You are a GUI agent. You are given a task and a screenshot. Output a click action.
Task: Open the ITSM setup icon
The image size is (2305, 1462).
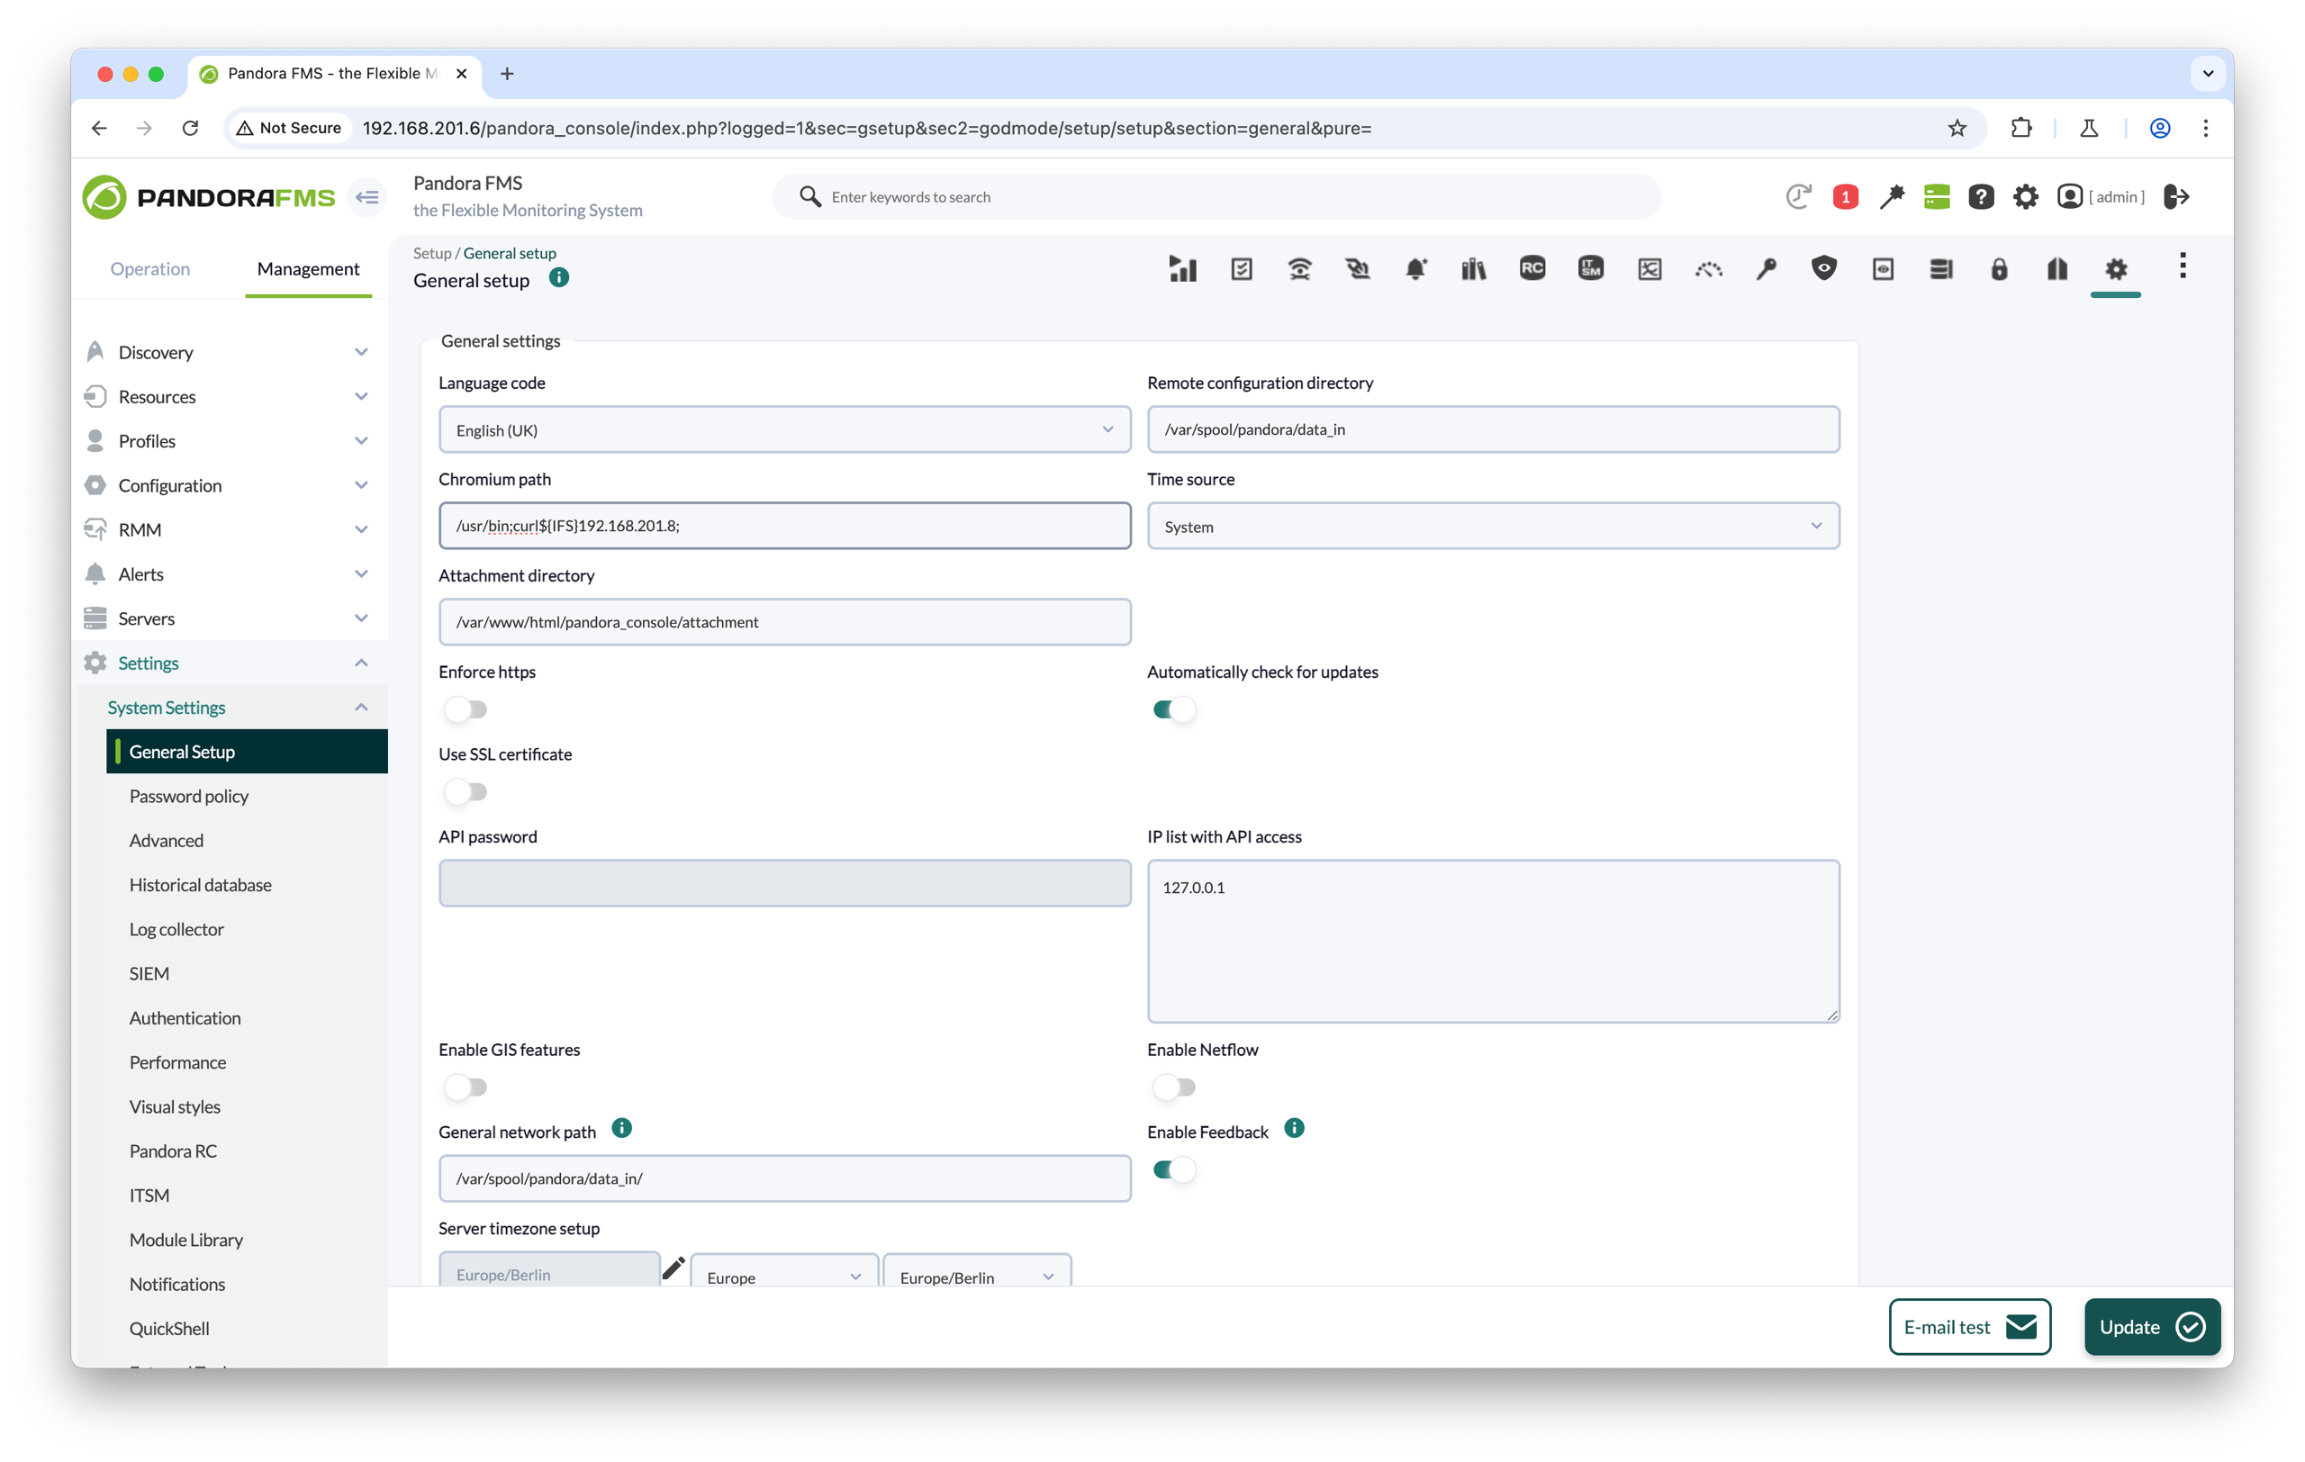click(1591, 269)
